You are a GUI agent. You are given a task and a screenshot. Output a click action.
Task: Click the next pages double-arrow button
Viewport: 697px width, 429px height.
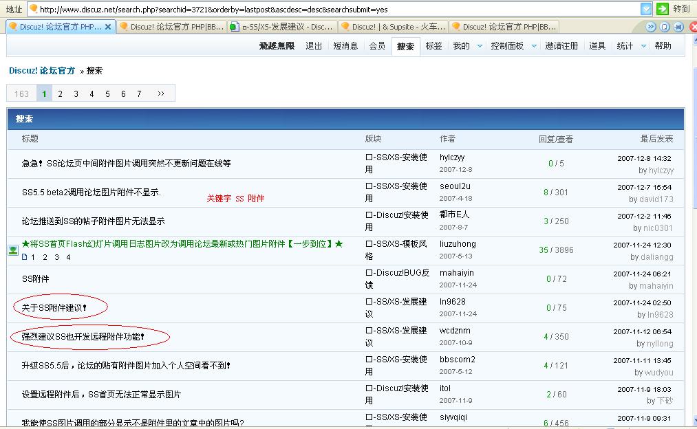[161, 93]
